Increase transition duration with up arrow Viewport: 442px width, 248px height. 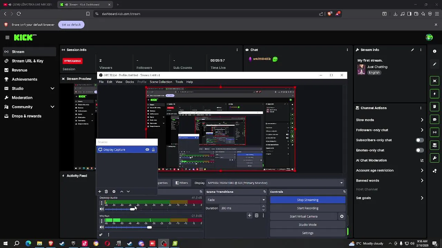[x=263, y=207]
